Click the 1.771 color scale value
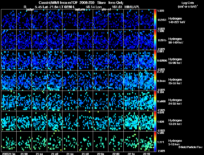204x155 pixels. tap(161, 142)
